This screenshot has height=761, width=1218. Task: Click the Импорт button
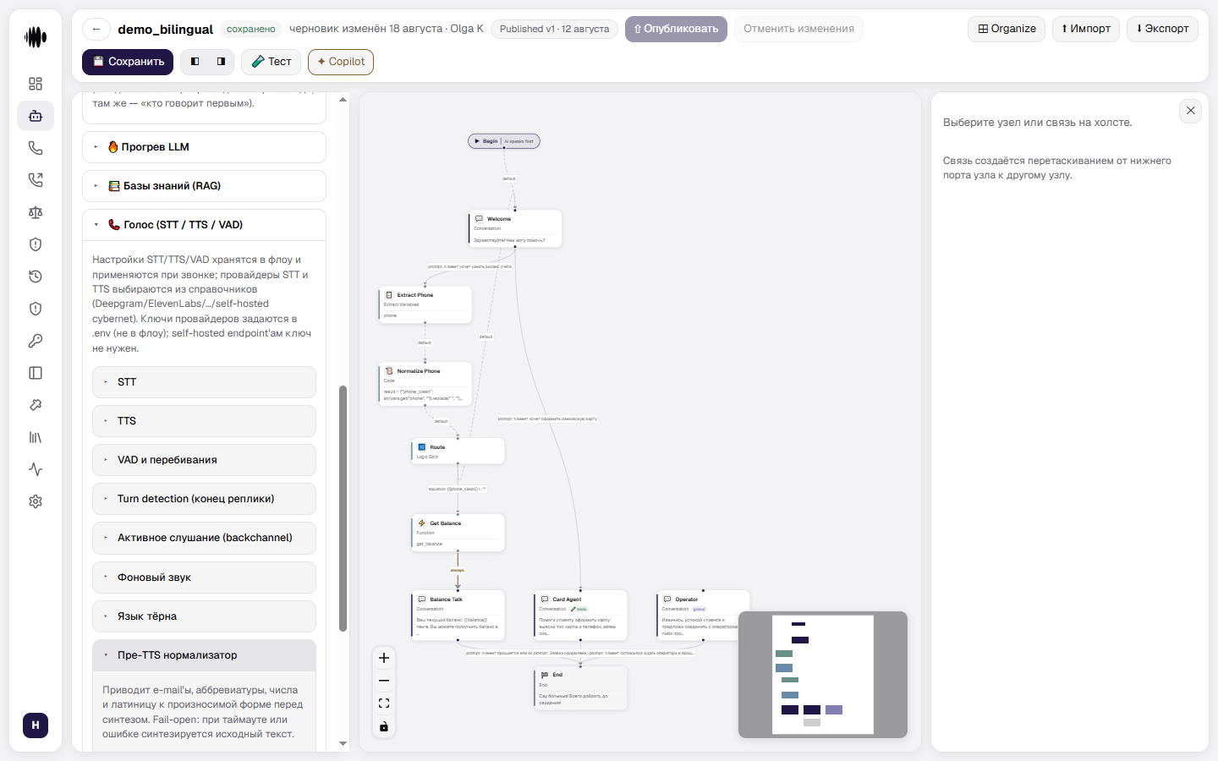1086,29
